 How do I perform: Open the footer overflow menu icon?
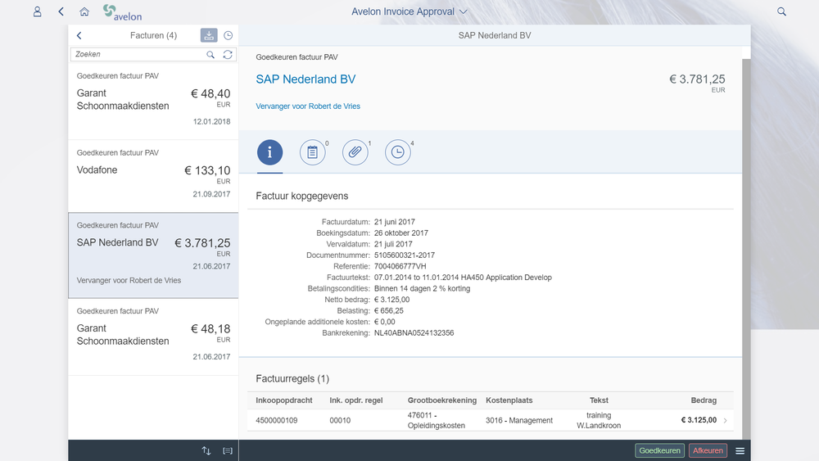point(740,450)
